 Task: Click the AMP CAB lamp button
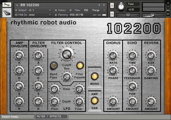point(95,101)
